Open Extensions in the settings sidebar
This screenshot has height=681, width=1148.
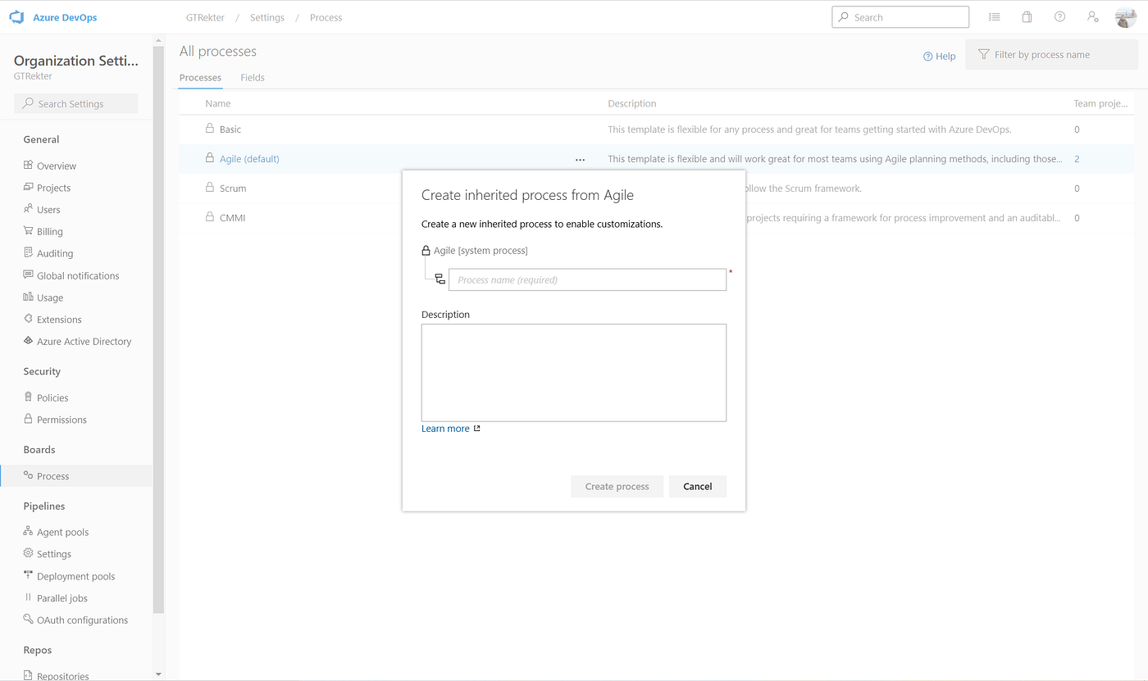coord(59,320)
